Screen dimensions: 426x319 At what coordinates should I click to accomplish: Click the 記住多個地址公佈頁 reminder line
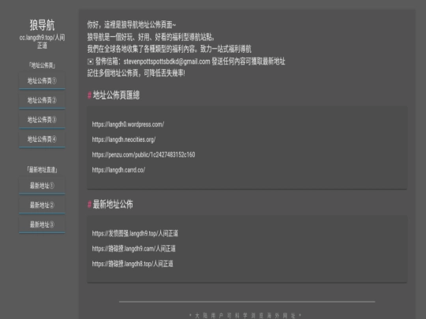point(136,73)
